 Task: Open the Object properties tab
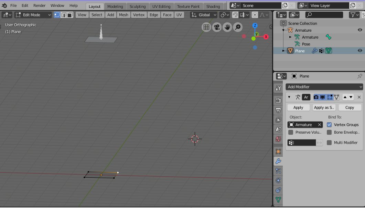tap(278, 152)
